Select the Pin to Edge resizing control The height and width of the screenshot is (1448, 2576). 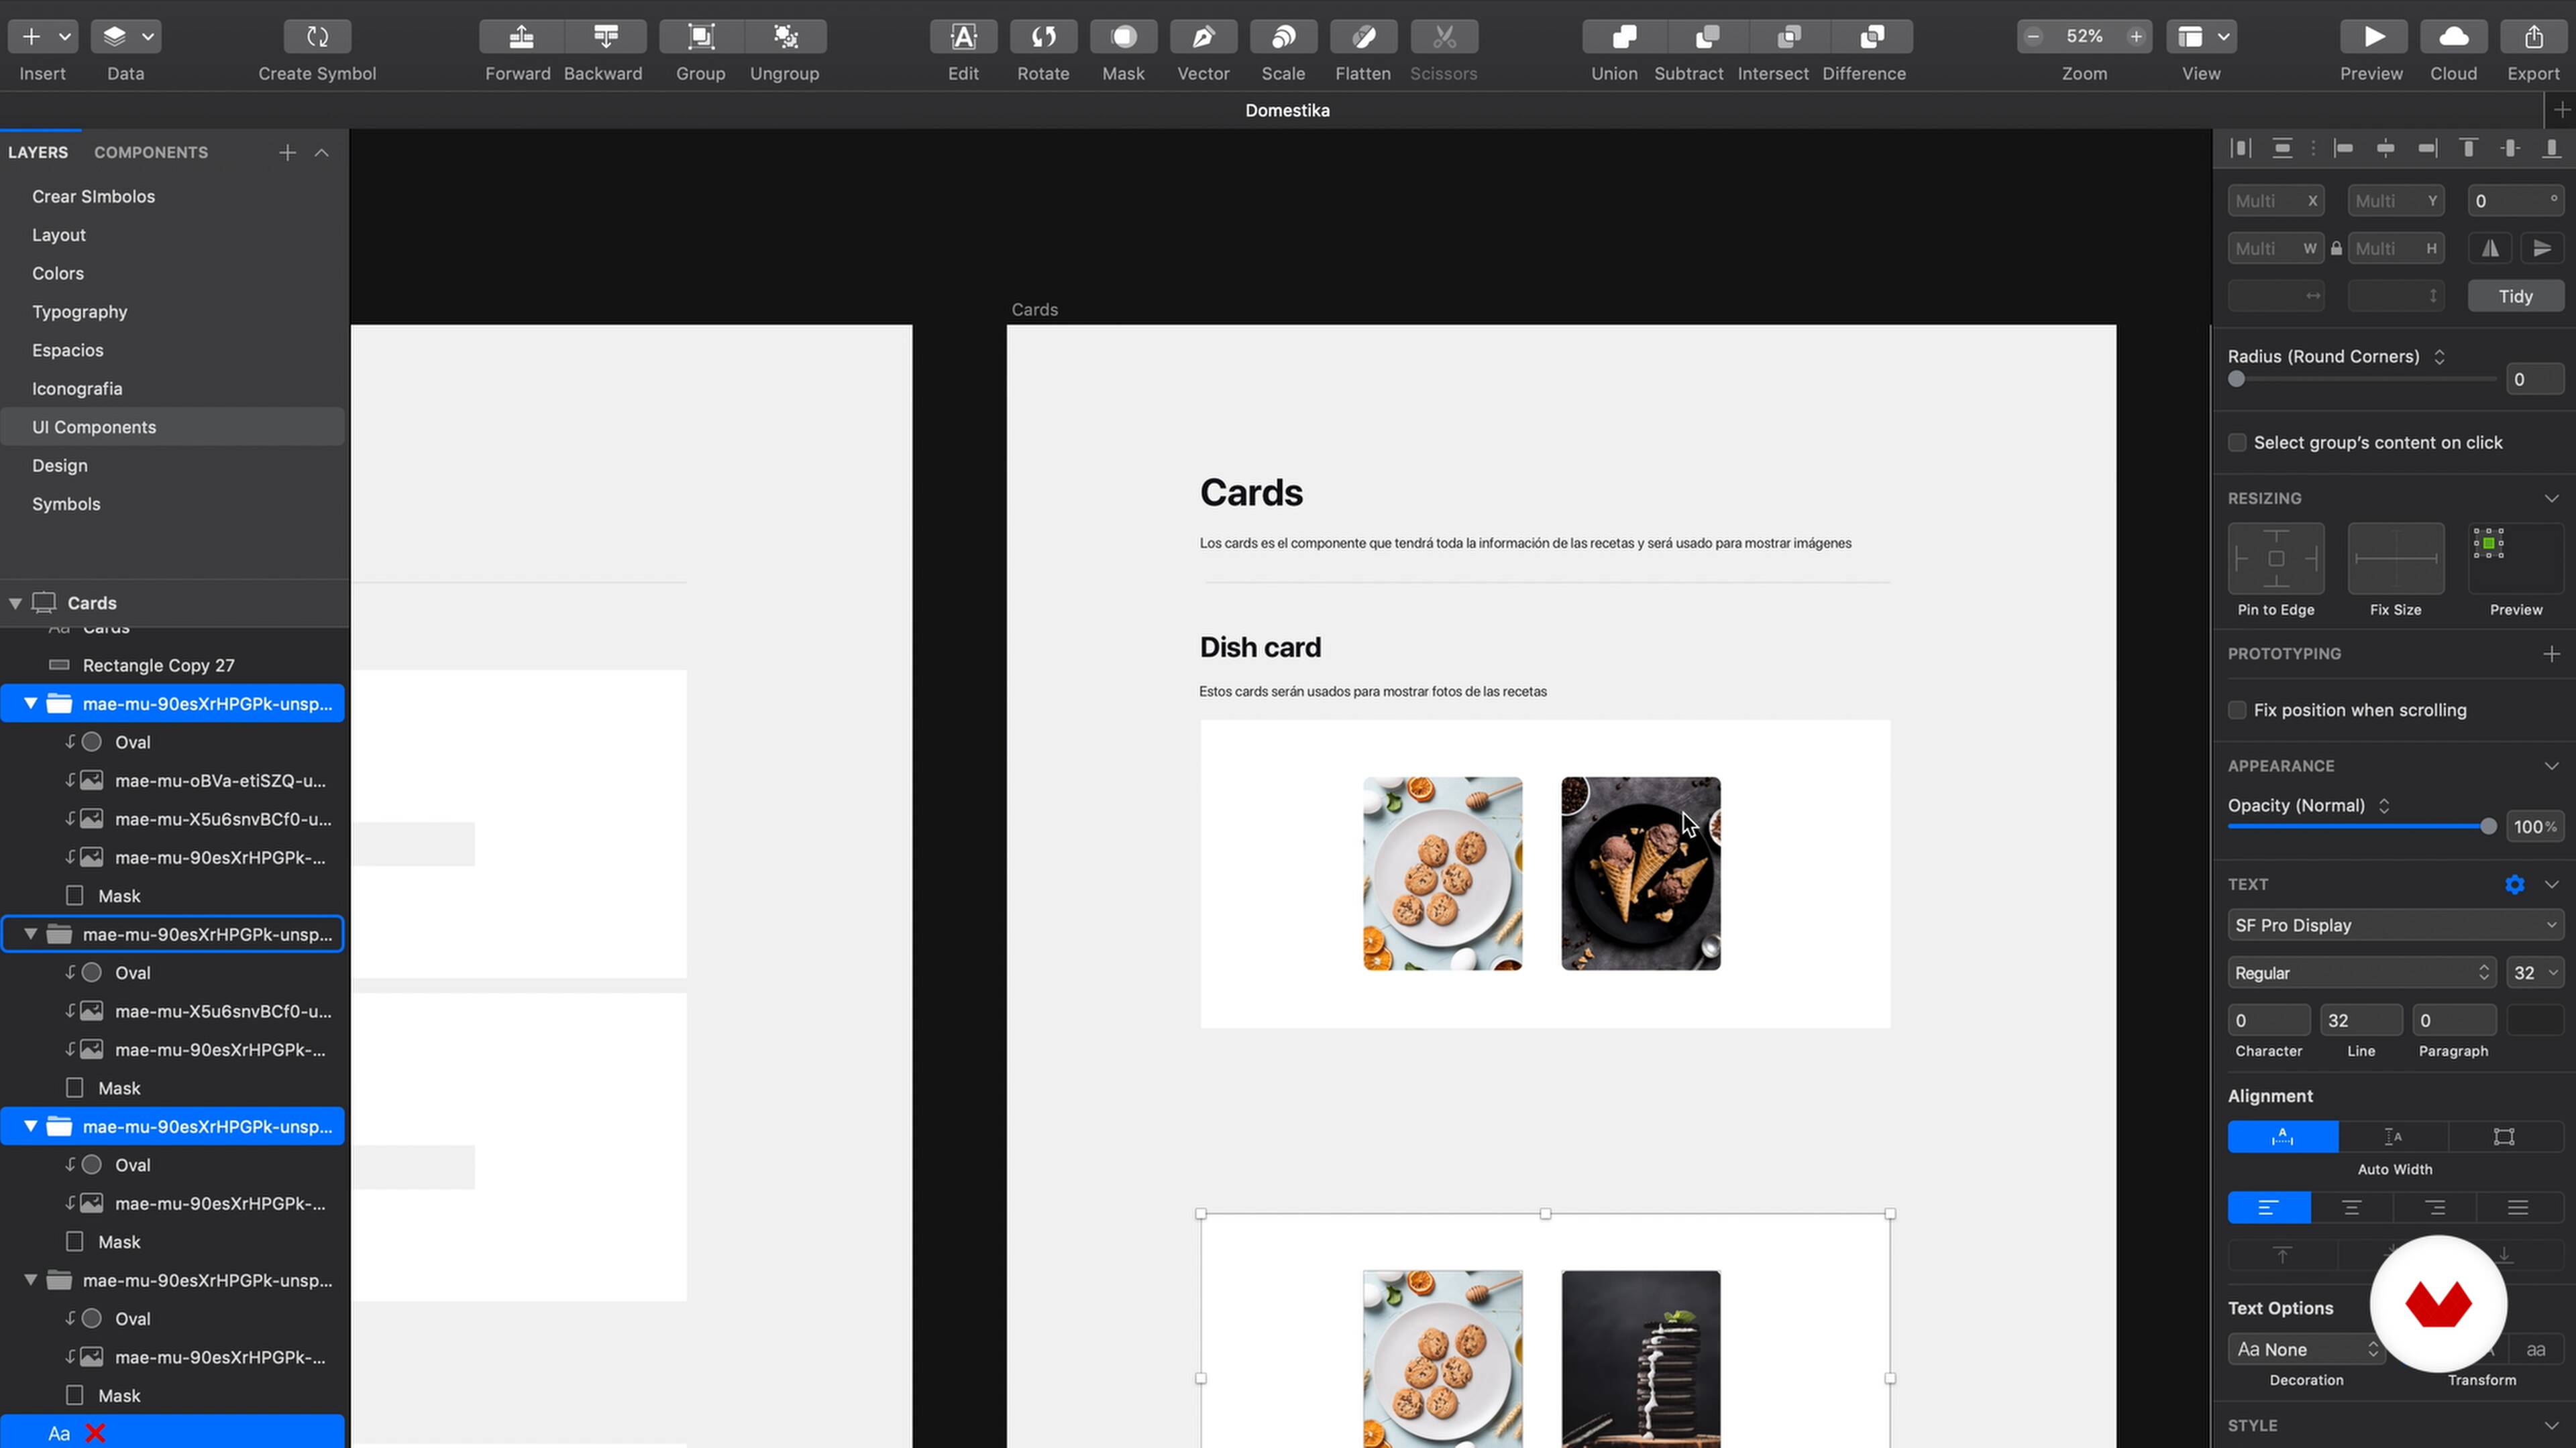2276,558
